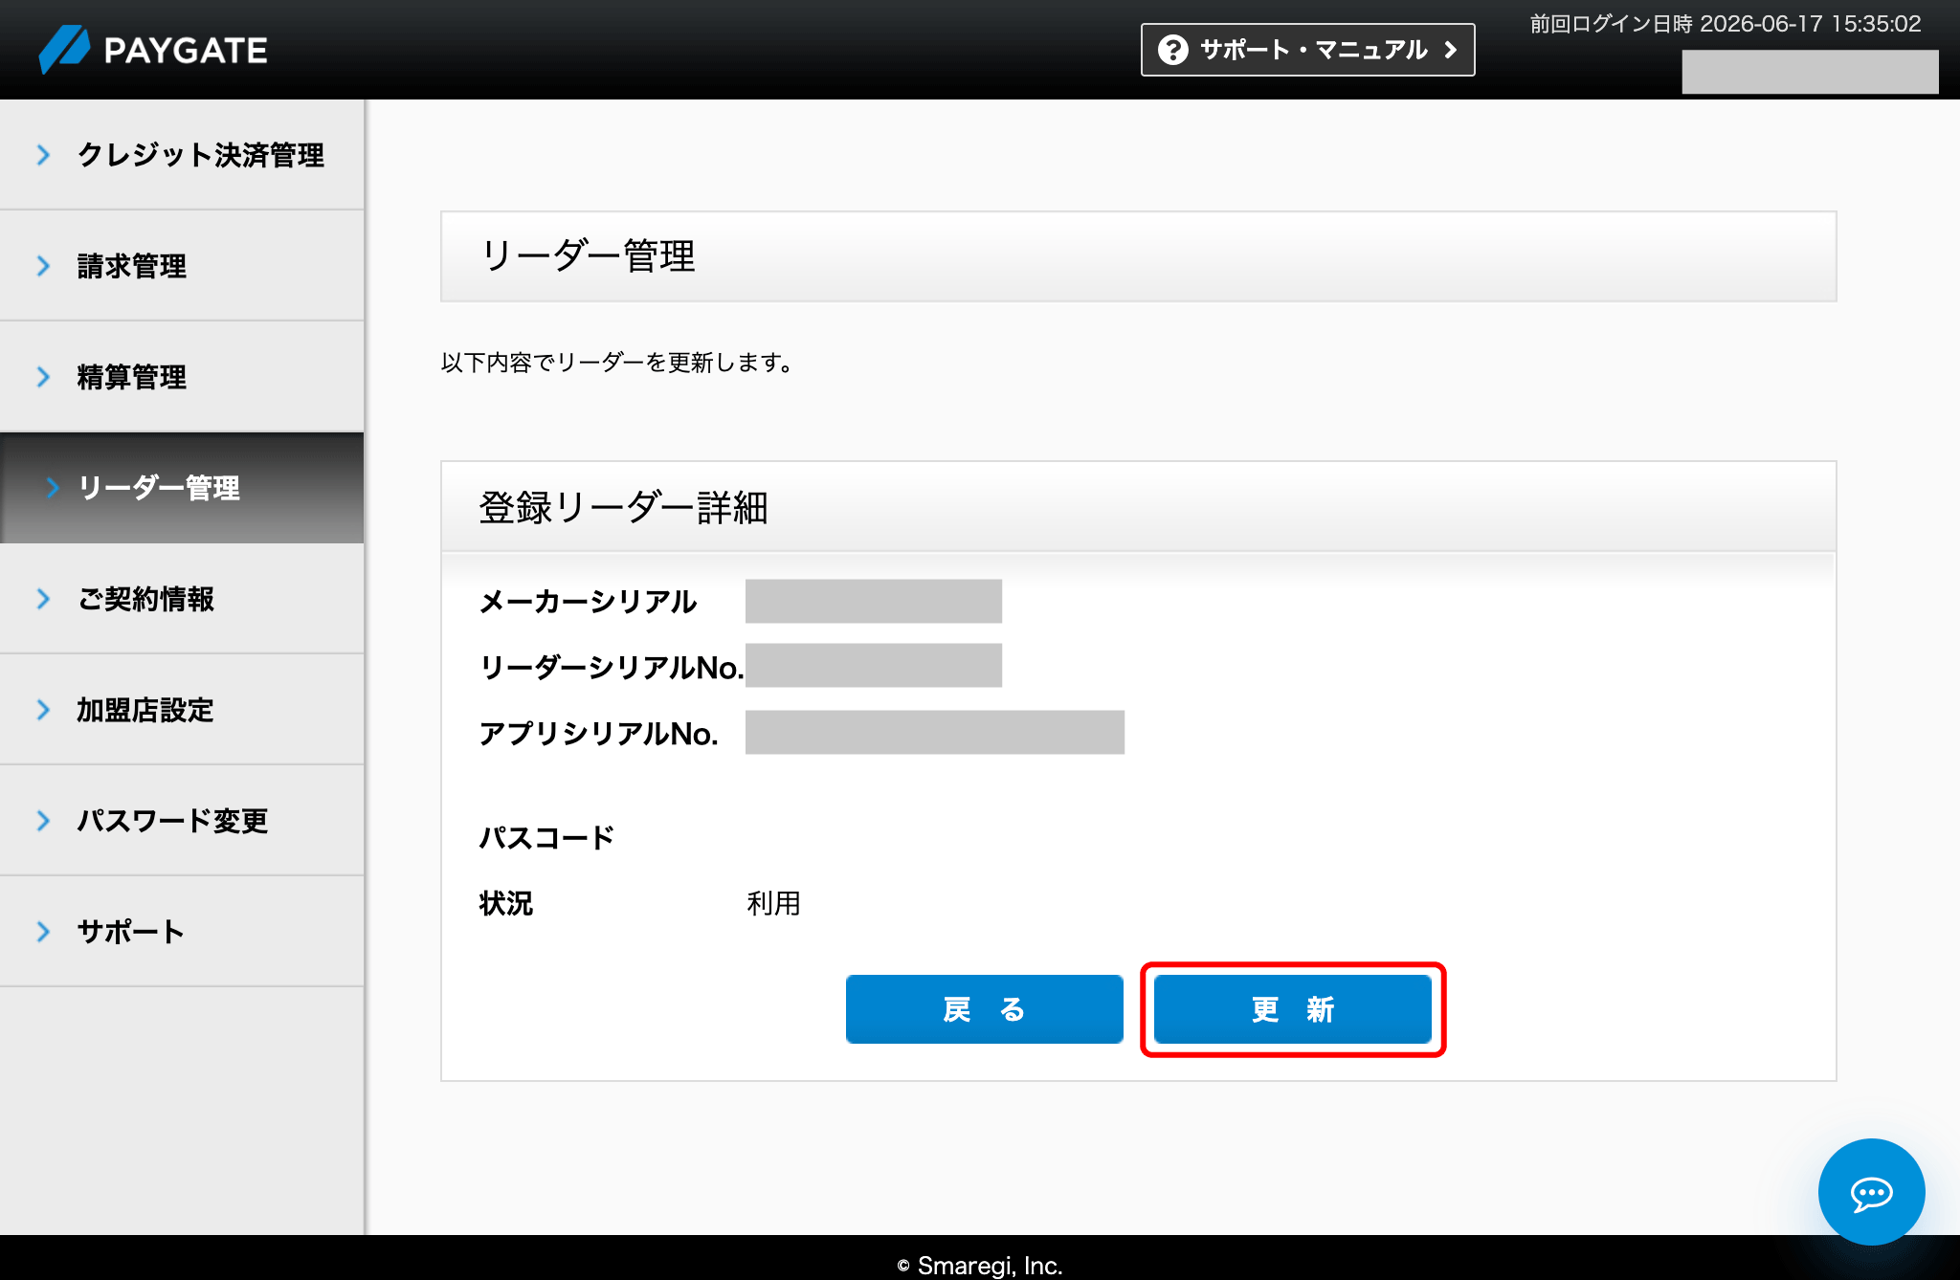
Task: Click chevron beside パスワード変更
Action: (43, 821)
